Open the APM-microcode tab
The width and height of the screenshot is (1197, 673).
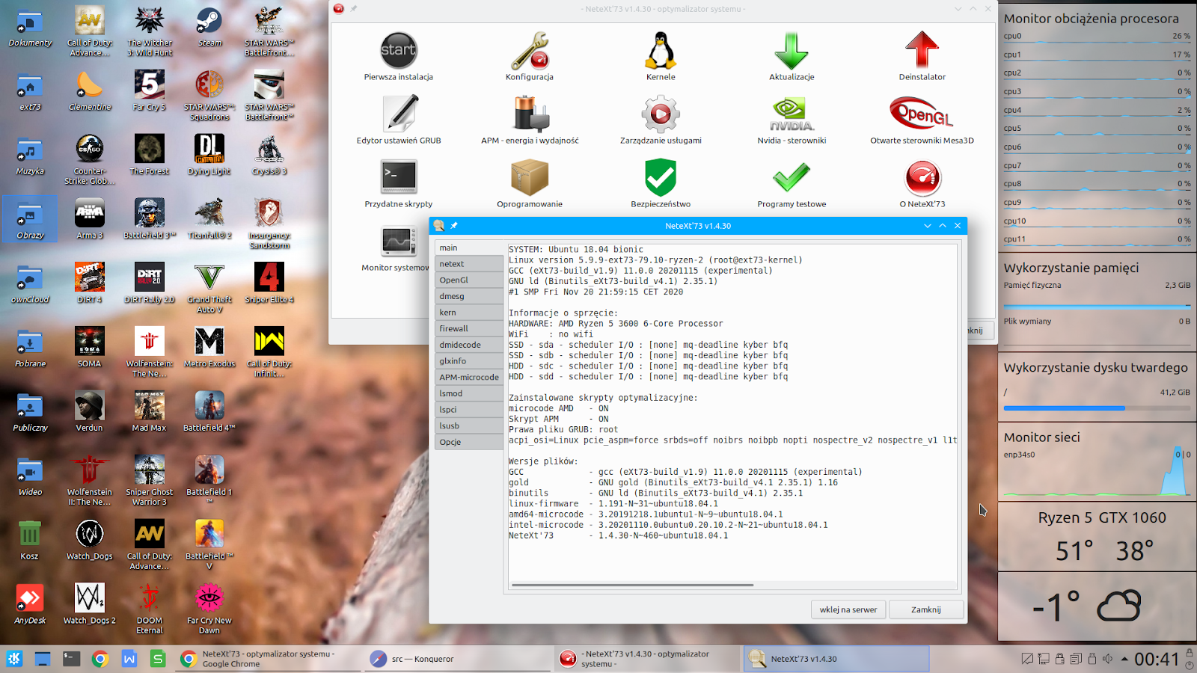(x=469, y=377)
